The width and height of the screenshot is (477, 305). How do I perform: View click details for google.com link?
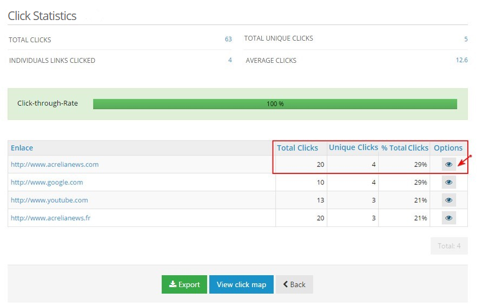(449, 182)
